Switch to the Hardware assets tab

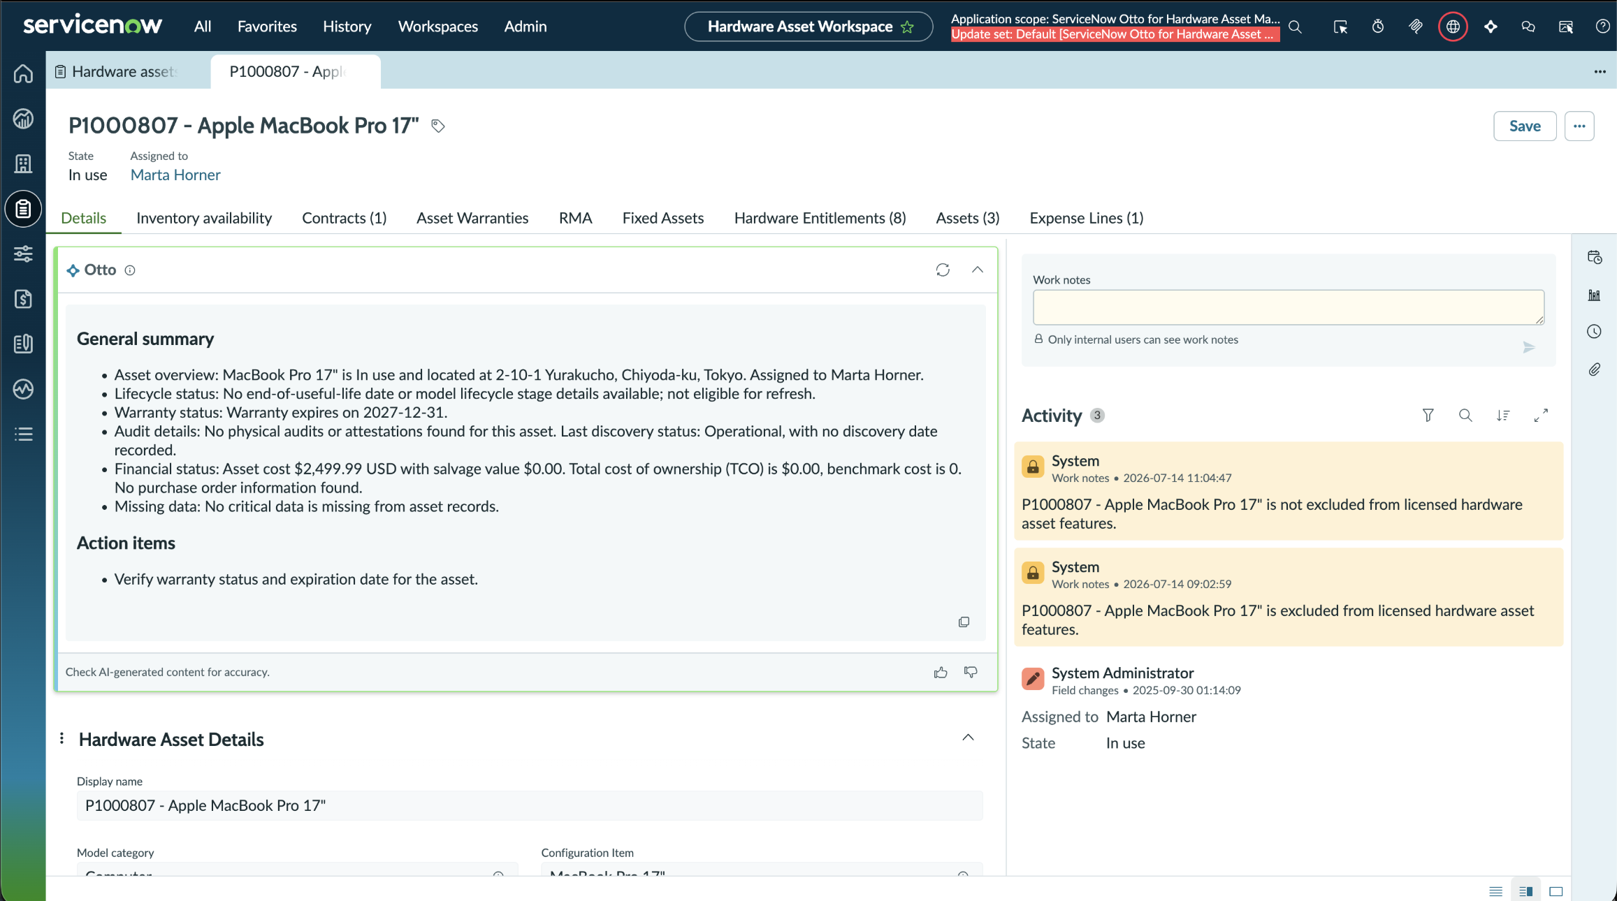tap(129, 72)
